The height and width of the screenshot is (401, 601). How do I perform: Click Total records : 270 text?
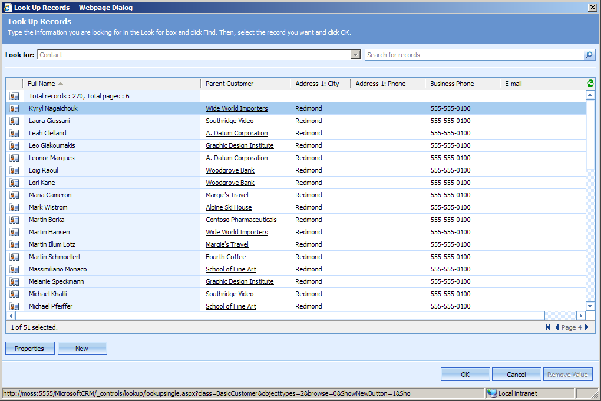[79, 96]
